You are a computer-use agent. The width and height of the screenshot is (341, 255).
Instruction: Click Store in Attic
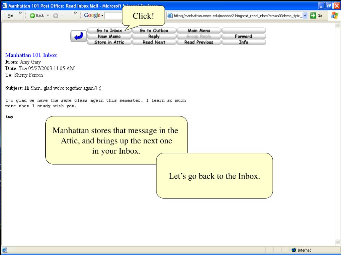point(109,42)
